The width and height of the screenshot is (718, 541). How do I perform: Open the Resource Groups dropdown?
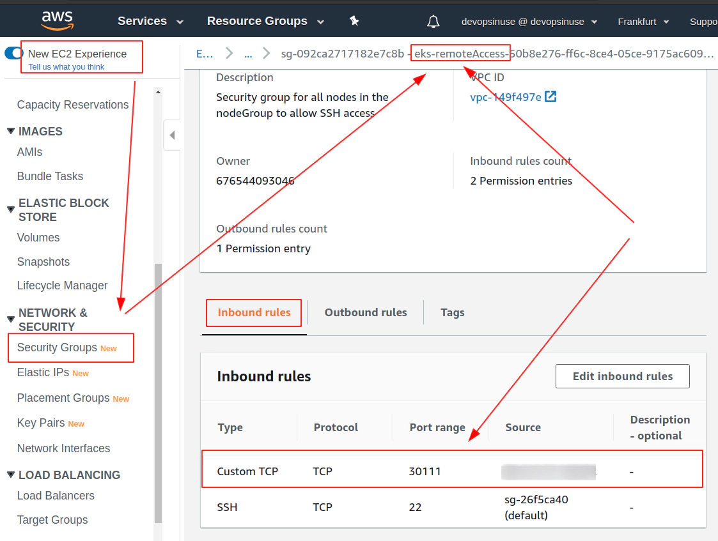265,21
